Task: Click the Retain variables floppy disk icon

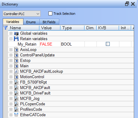Action: 16,39
